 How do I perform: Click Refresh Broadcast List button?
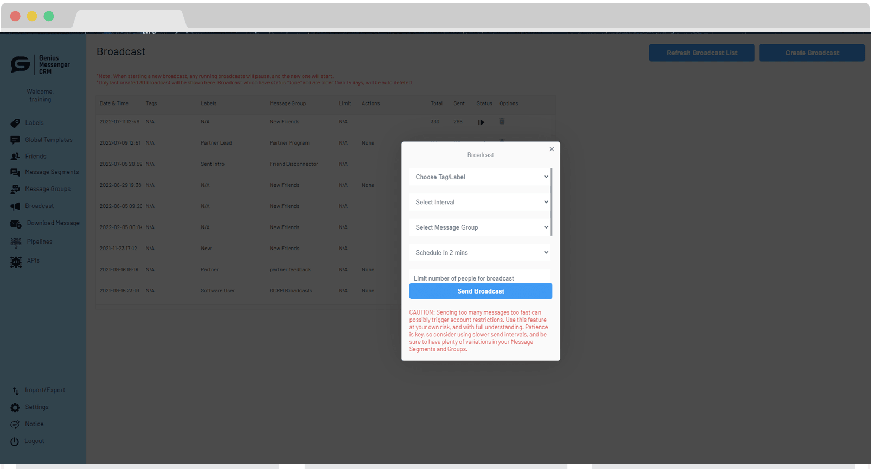click(x=701, y=53)
